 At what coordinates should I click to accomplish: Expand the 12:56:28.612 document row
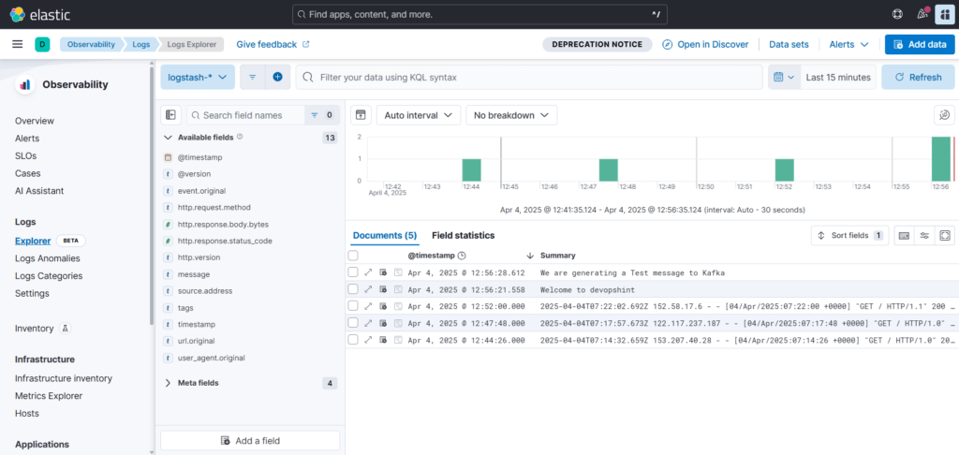click(368, 272)
